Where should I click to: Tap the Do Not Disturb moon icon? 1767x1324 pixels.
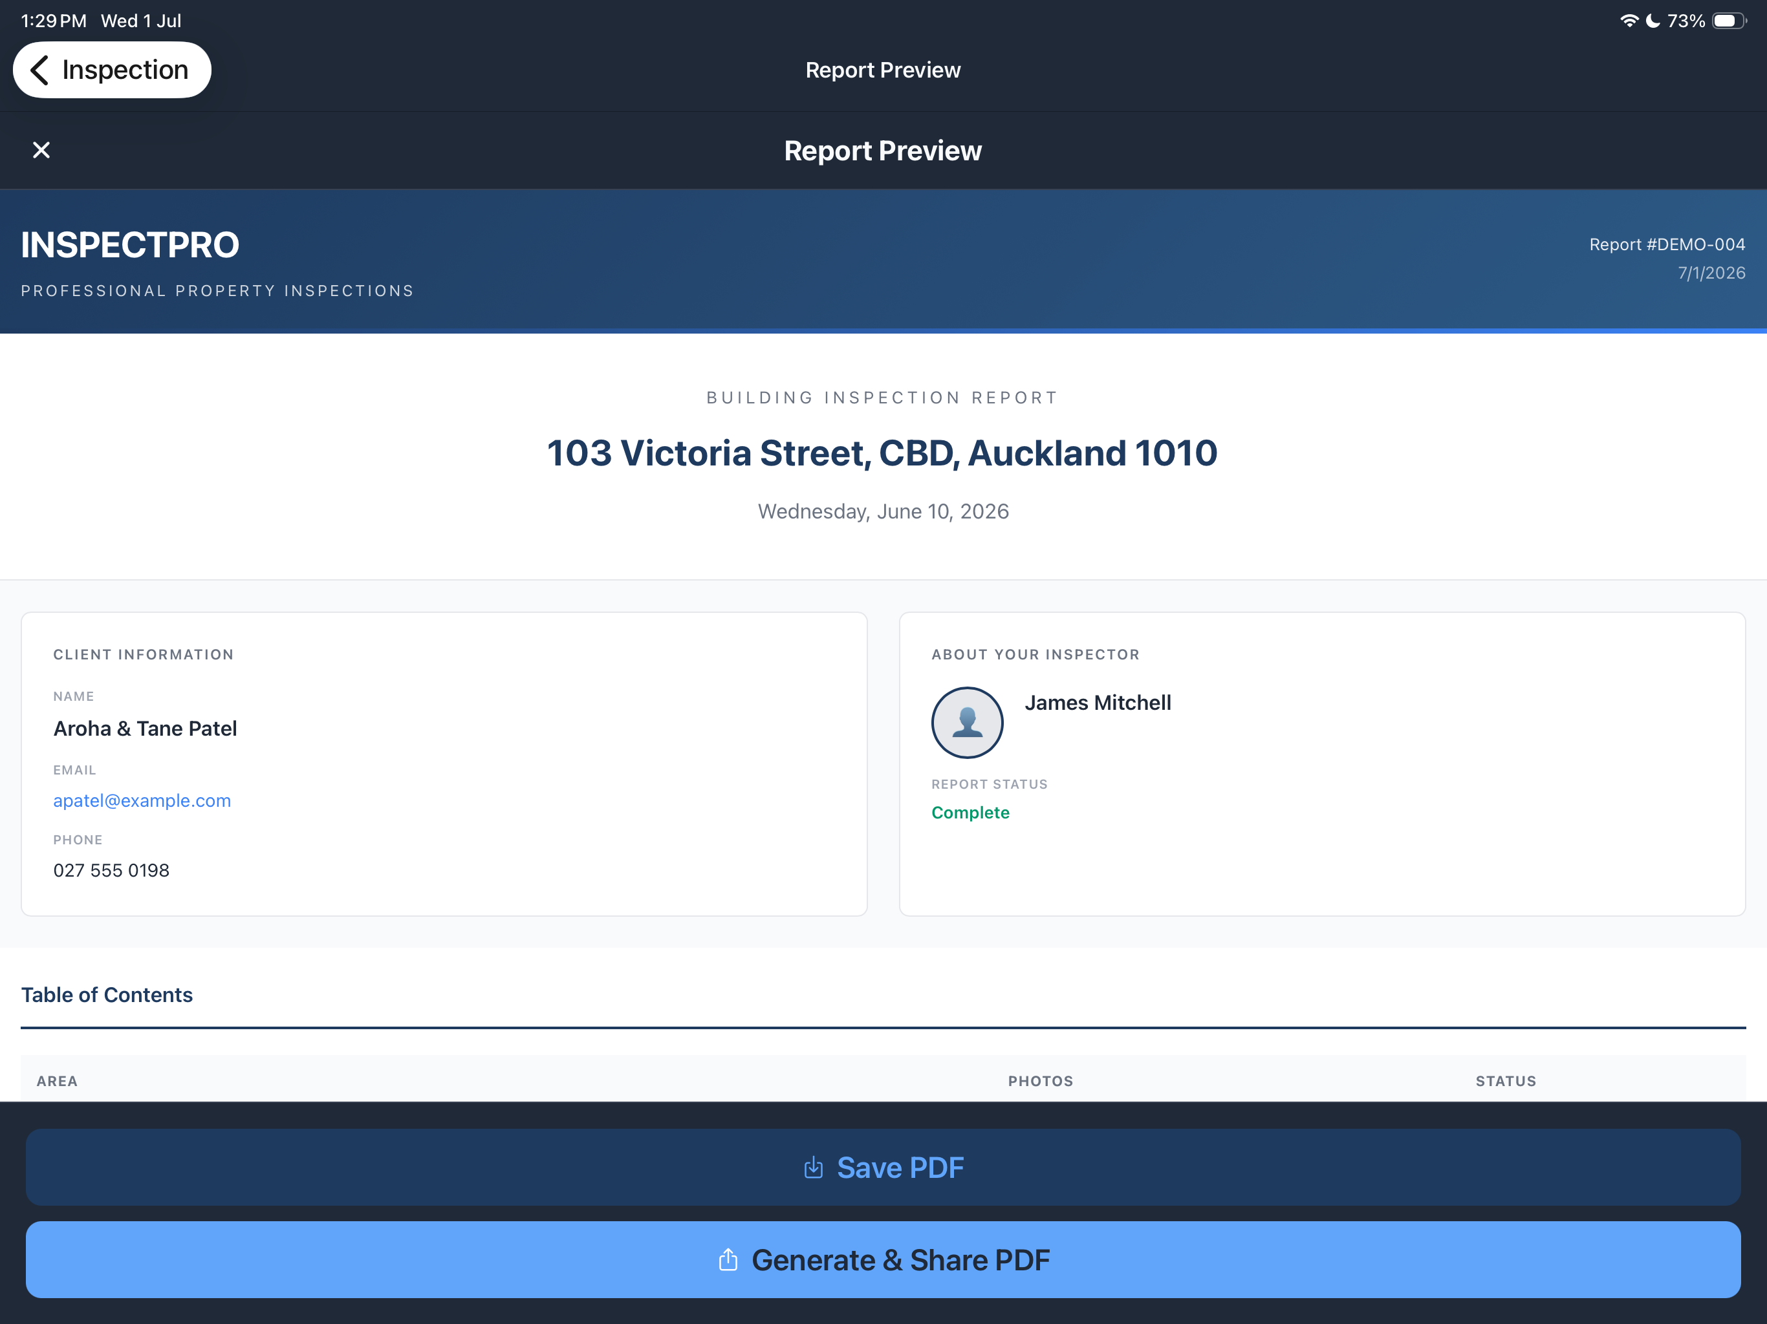pos(1653,21)
